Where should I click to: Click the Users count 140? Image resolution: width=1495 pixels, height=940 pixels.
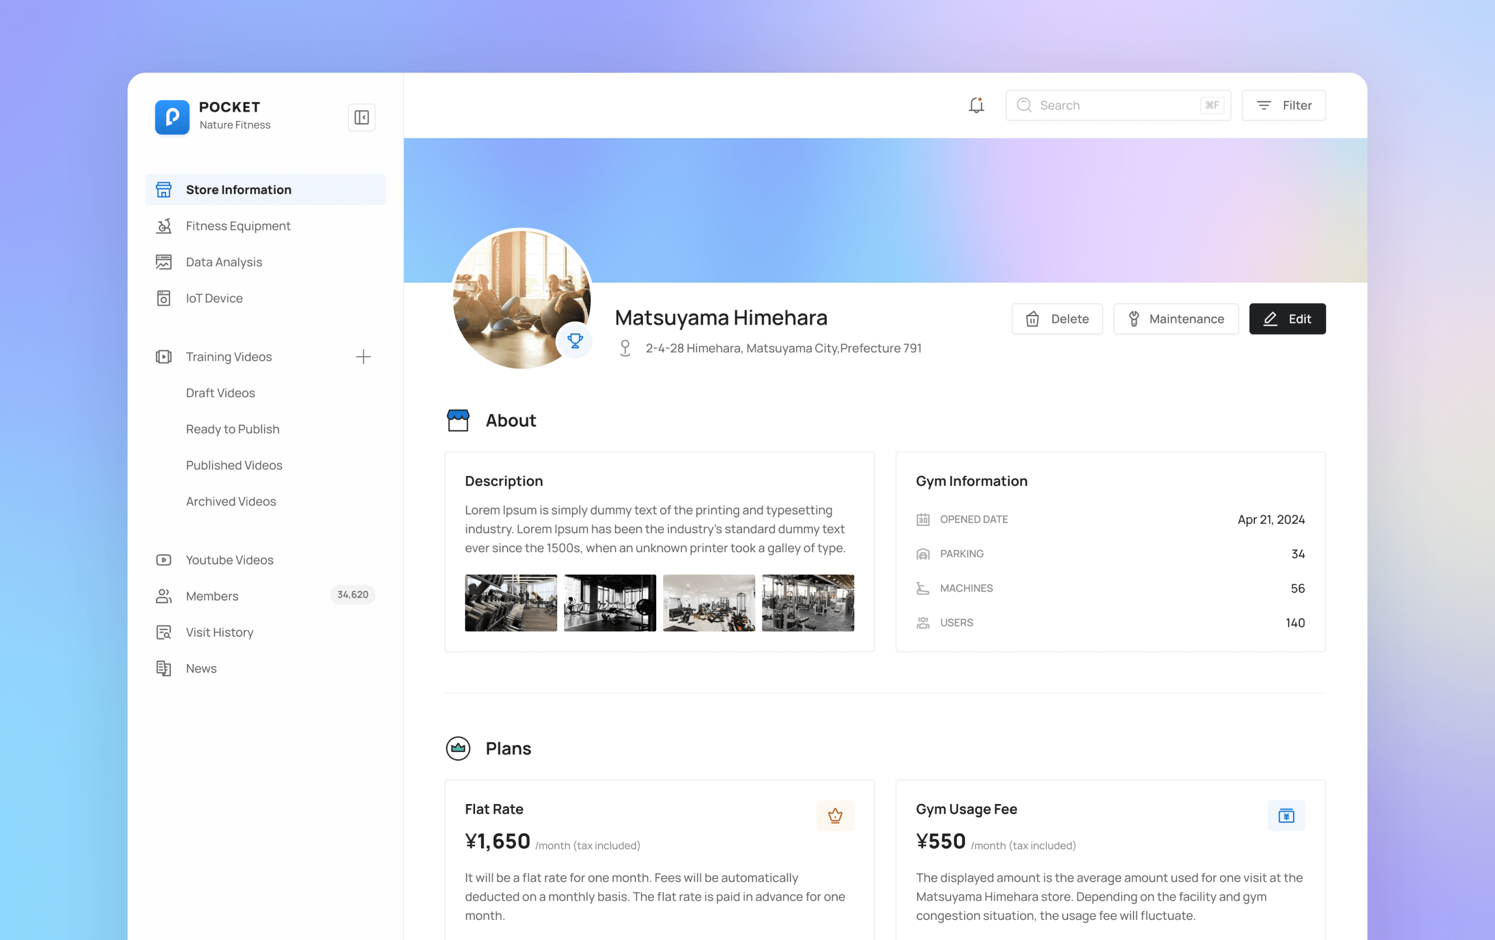(x=1295, y=623)
